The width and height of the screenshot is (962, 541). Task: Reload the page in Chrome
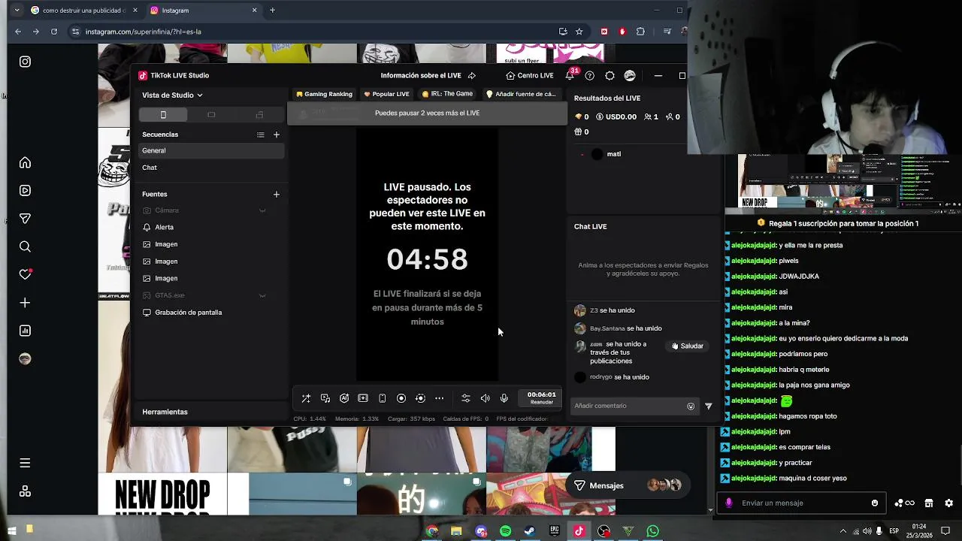click(x=54, y=32)
